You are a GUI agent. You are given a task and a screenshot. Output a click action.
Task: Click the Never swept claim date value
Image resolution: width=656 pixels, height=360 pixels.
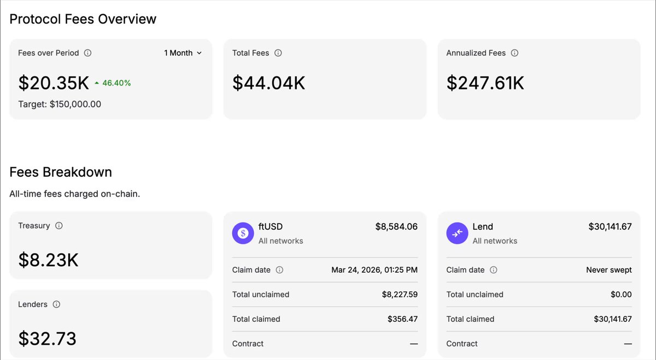click(x=609, y=270)
